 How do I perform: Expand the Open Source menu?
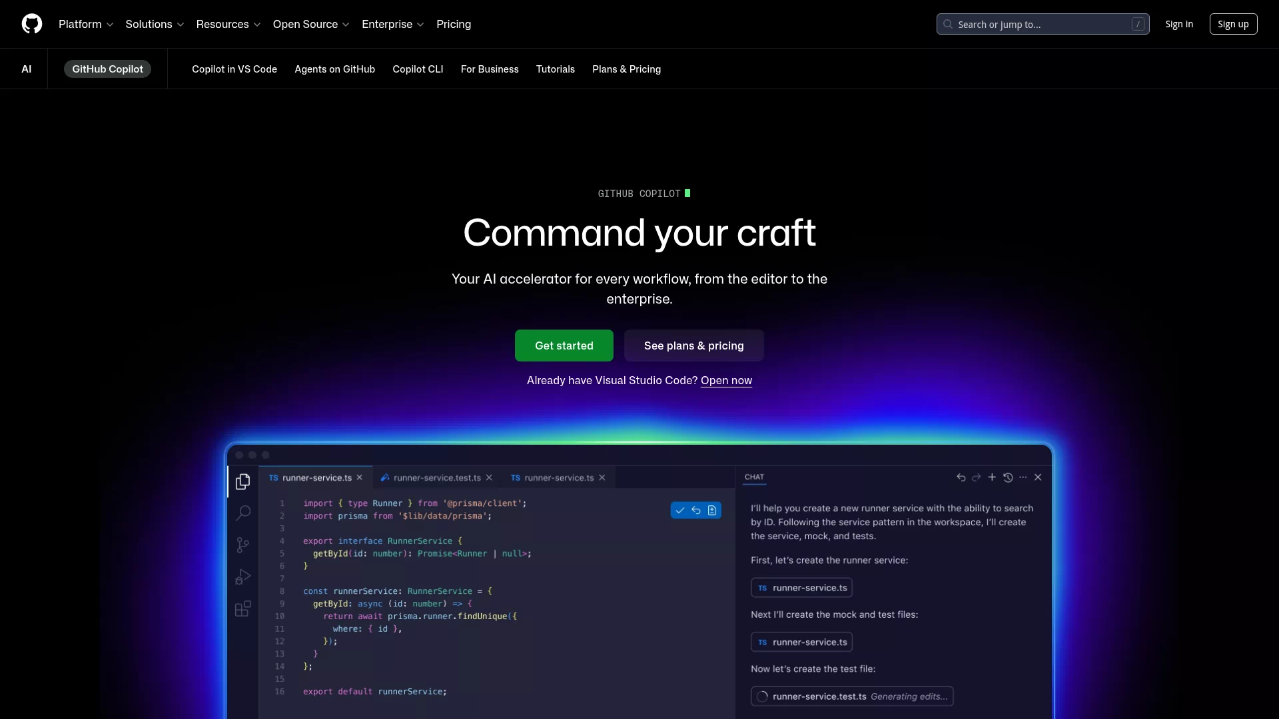click(311, 24)
